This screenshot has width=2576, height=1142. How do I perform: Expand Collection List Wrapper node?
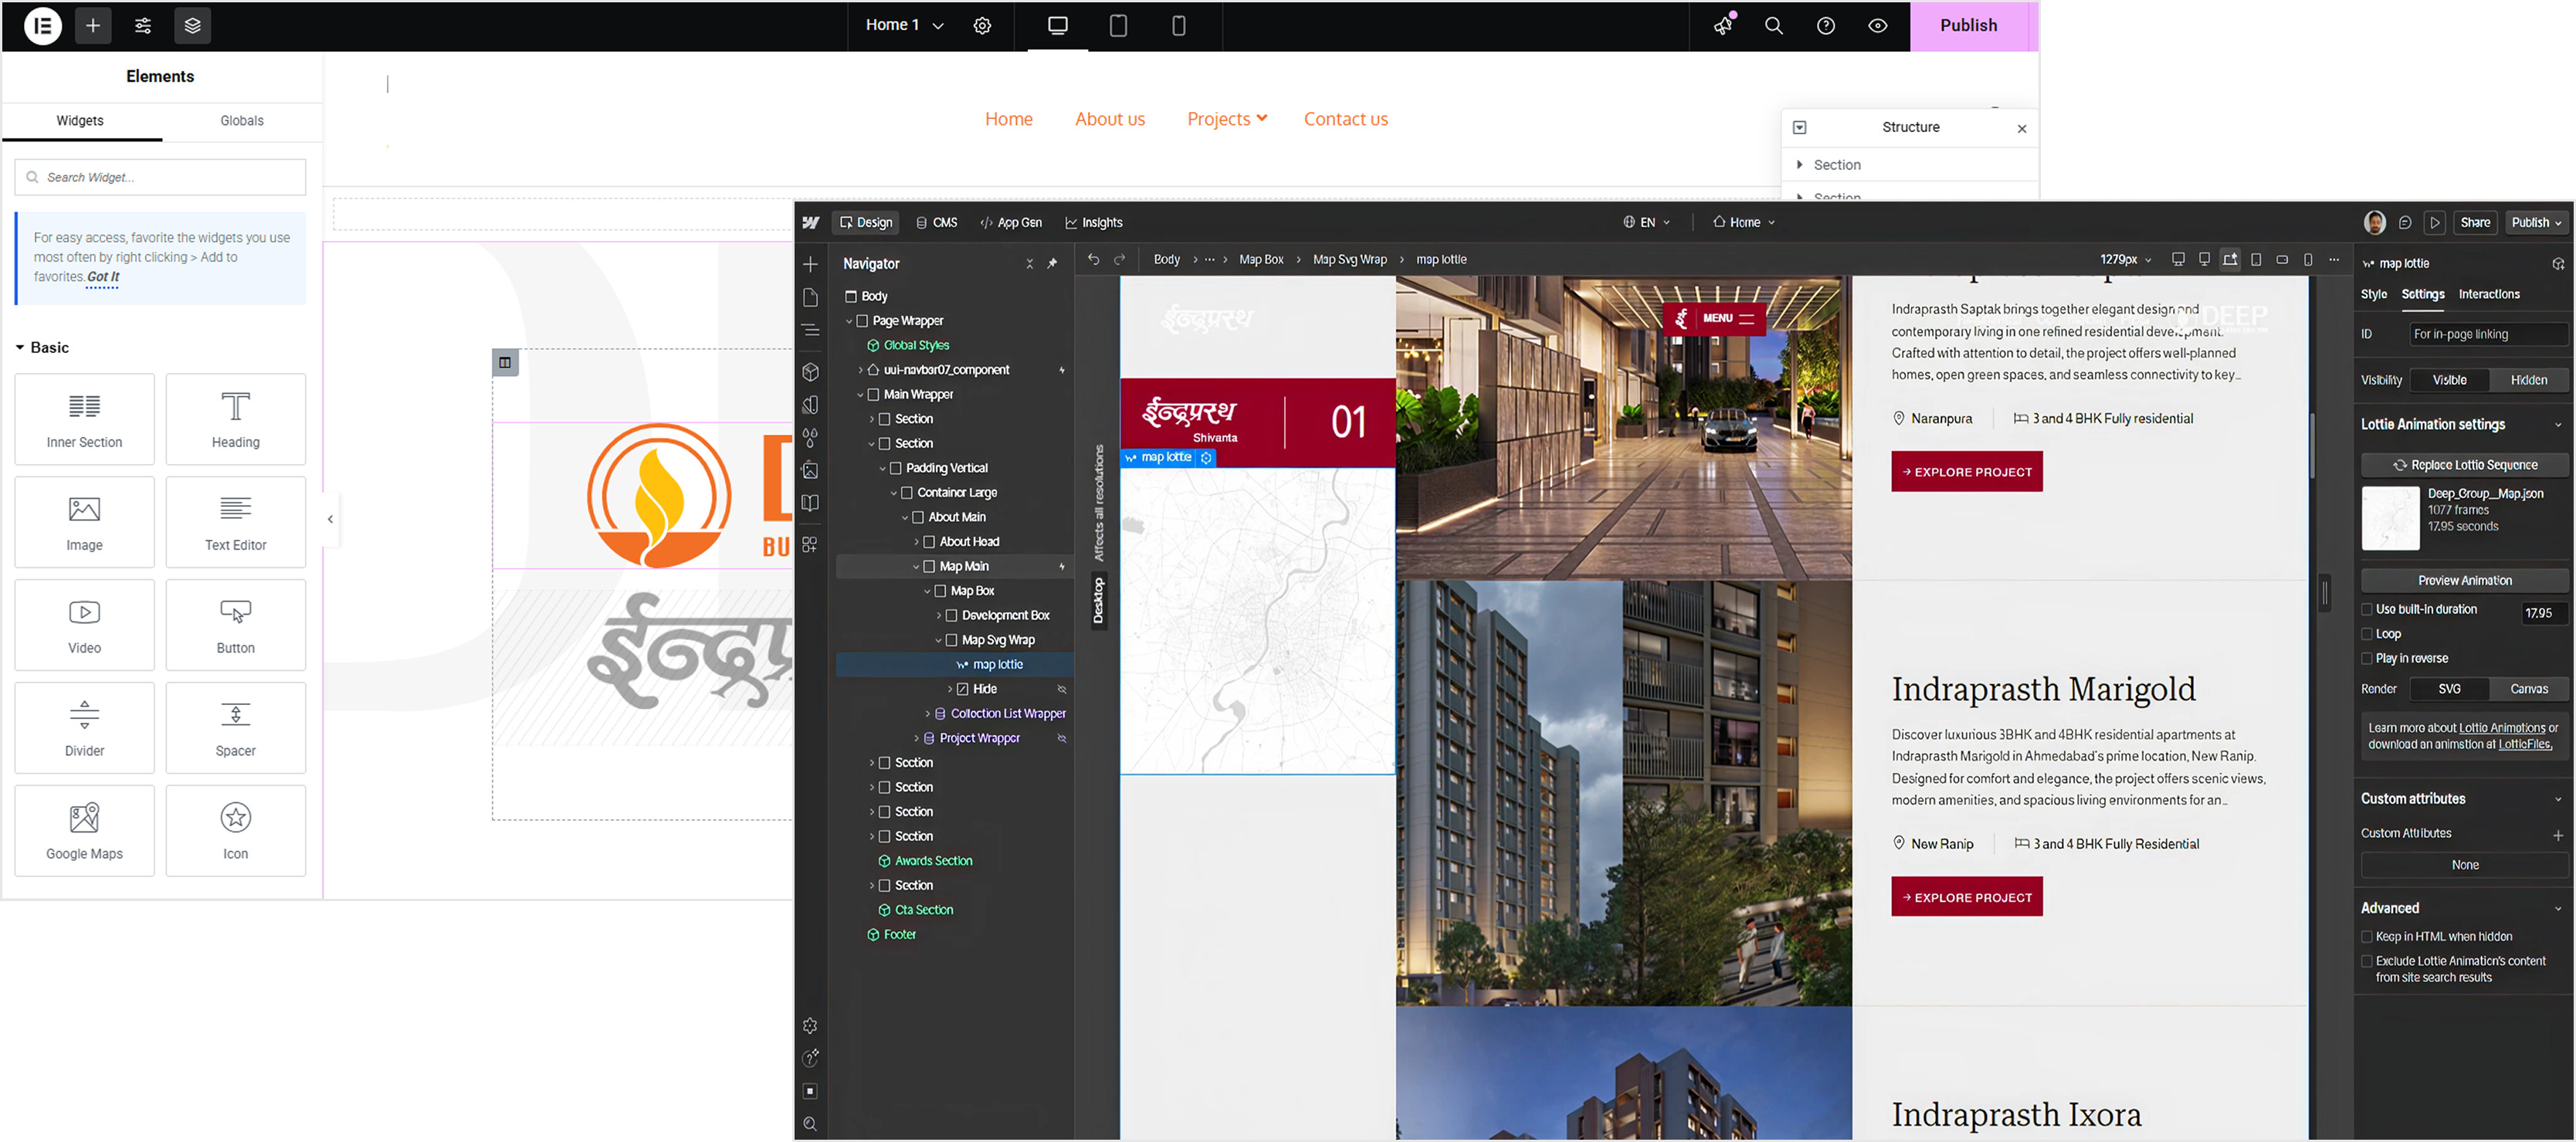tap(927, 714)
